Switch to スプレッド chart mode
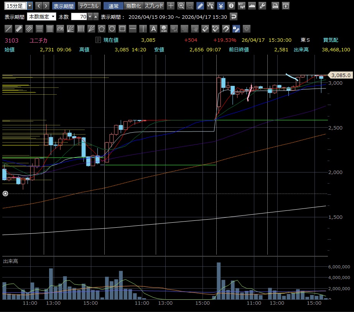This screenshot has height=312, width=354. [x=154, y=6]
